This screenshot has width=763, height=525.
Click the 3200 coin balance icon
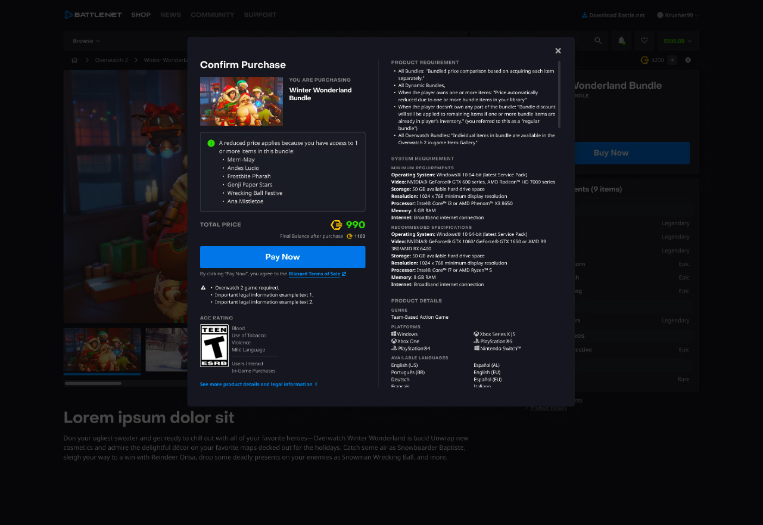[x=644, y=60]
